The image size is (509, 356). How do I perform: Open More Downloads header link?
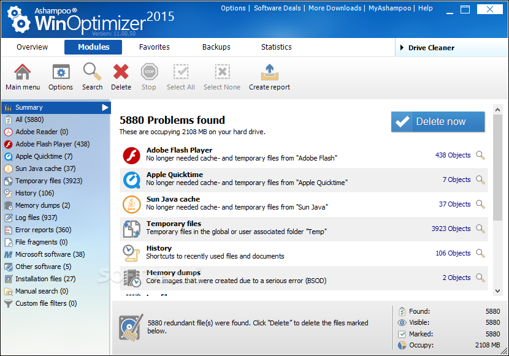click(335, 8)
